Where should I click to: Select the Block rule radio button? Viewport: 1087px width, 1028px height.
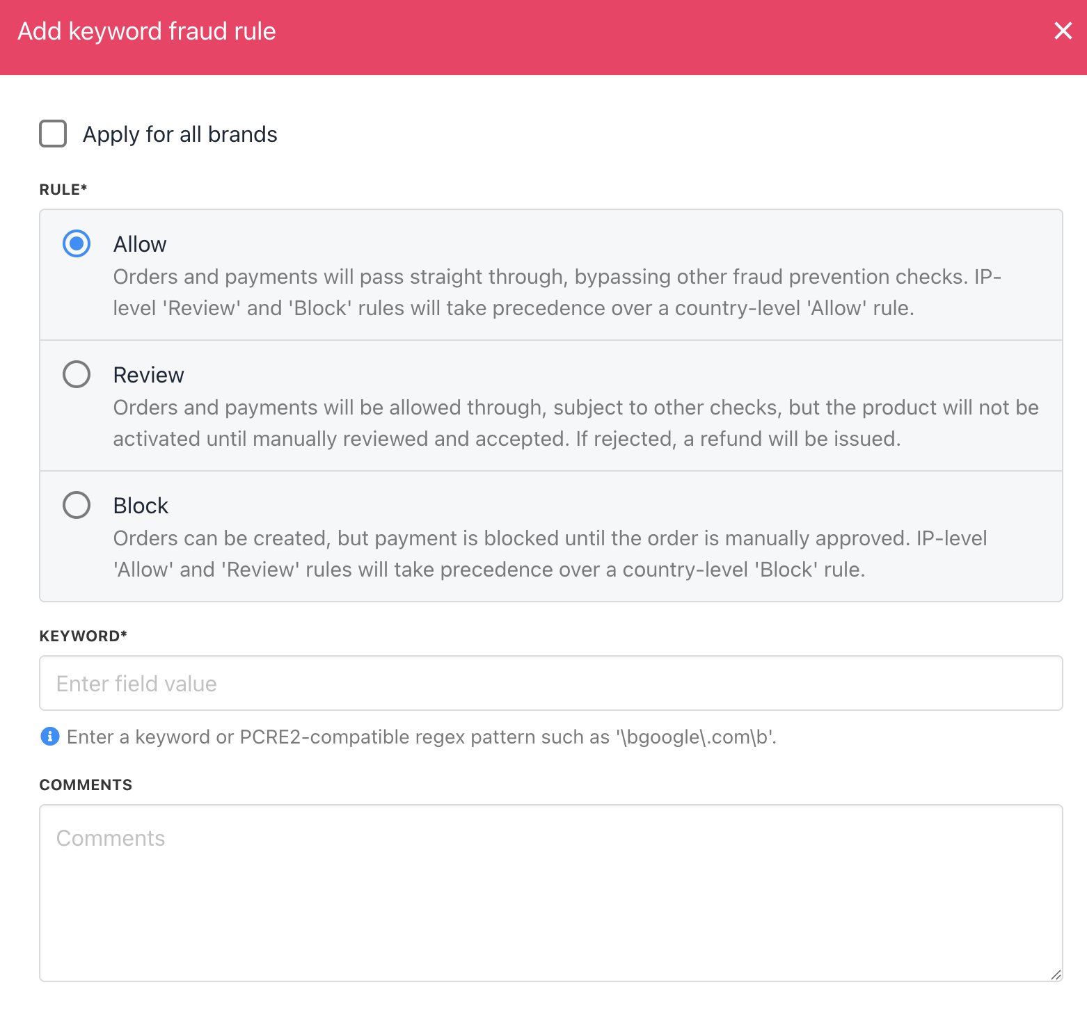click(x=77, y=505)
